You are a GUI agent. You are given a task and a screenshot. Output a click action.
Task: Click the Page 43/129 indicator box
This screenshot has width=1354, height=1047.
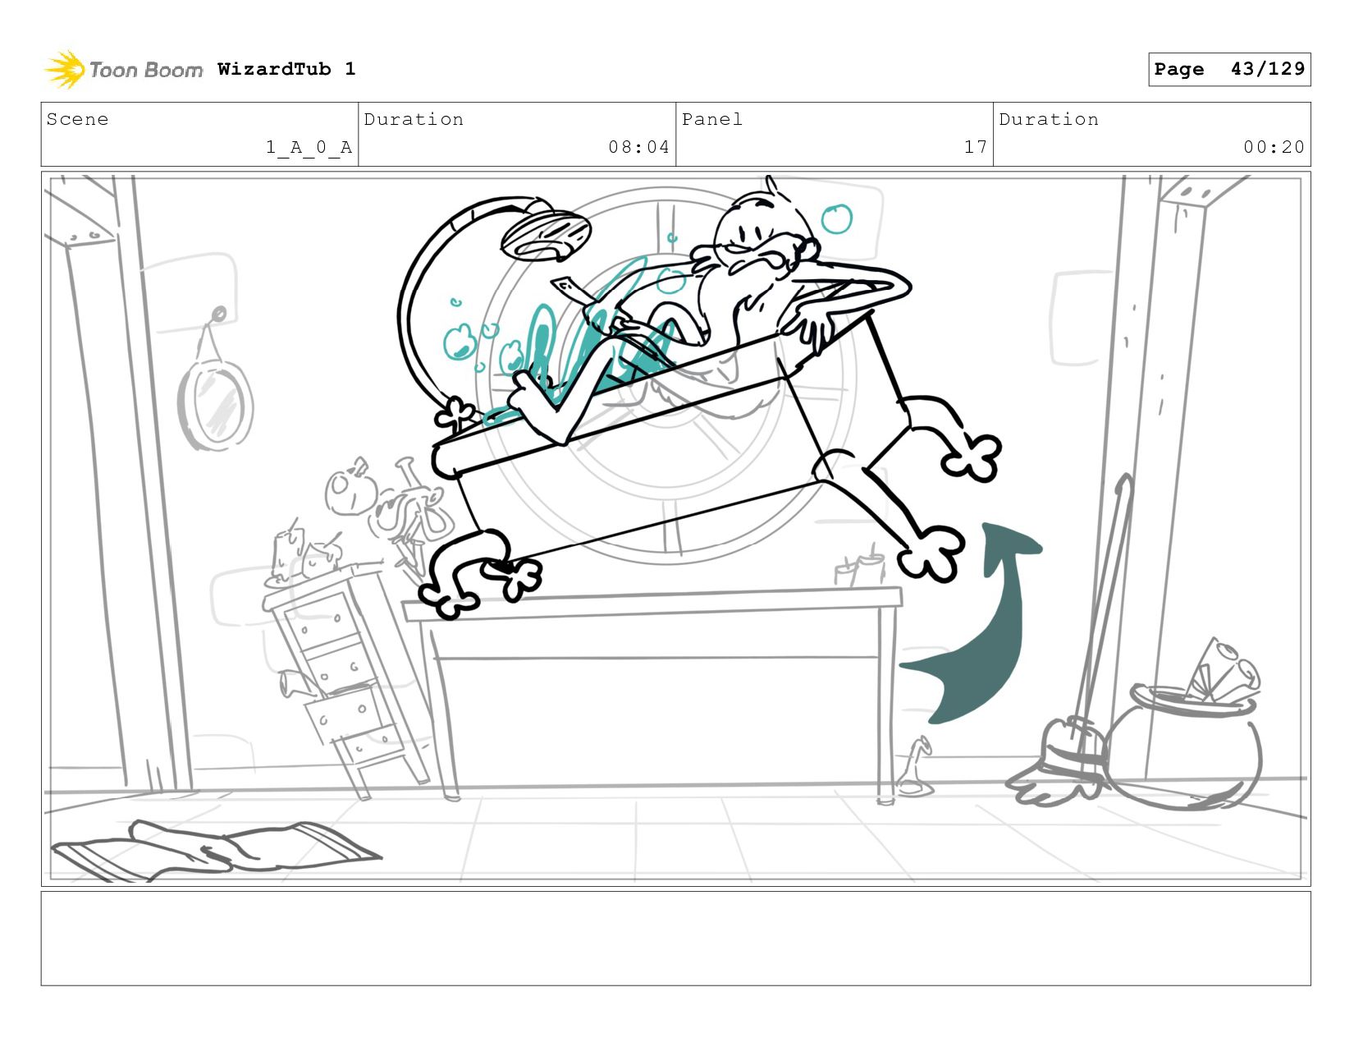pyautogui.click(x=1229, y=69)
